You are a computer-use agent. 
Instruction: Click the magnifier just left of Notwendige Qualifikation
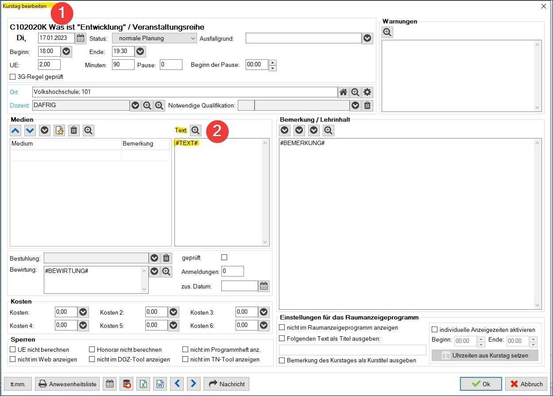159,105
